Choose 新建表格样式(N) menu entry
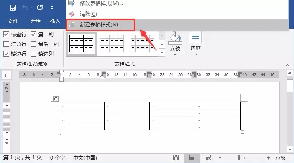Screen dimensions: 294x163 click(100, 25)
